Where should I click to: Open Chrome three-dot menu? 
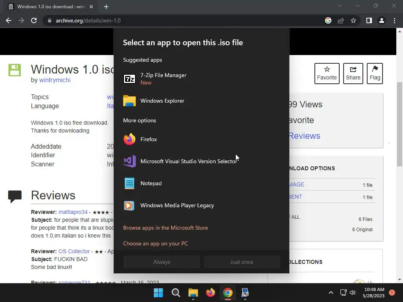pyautogui.click(x=394, y=20)
